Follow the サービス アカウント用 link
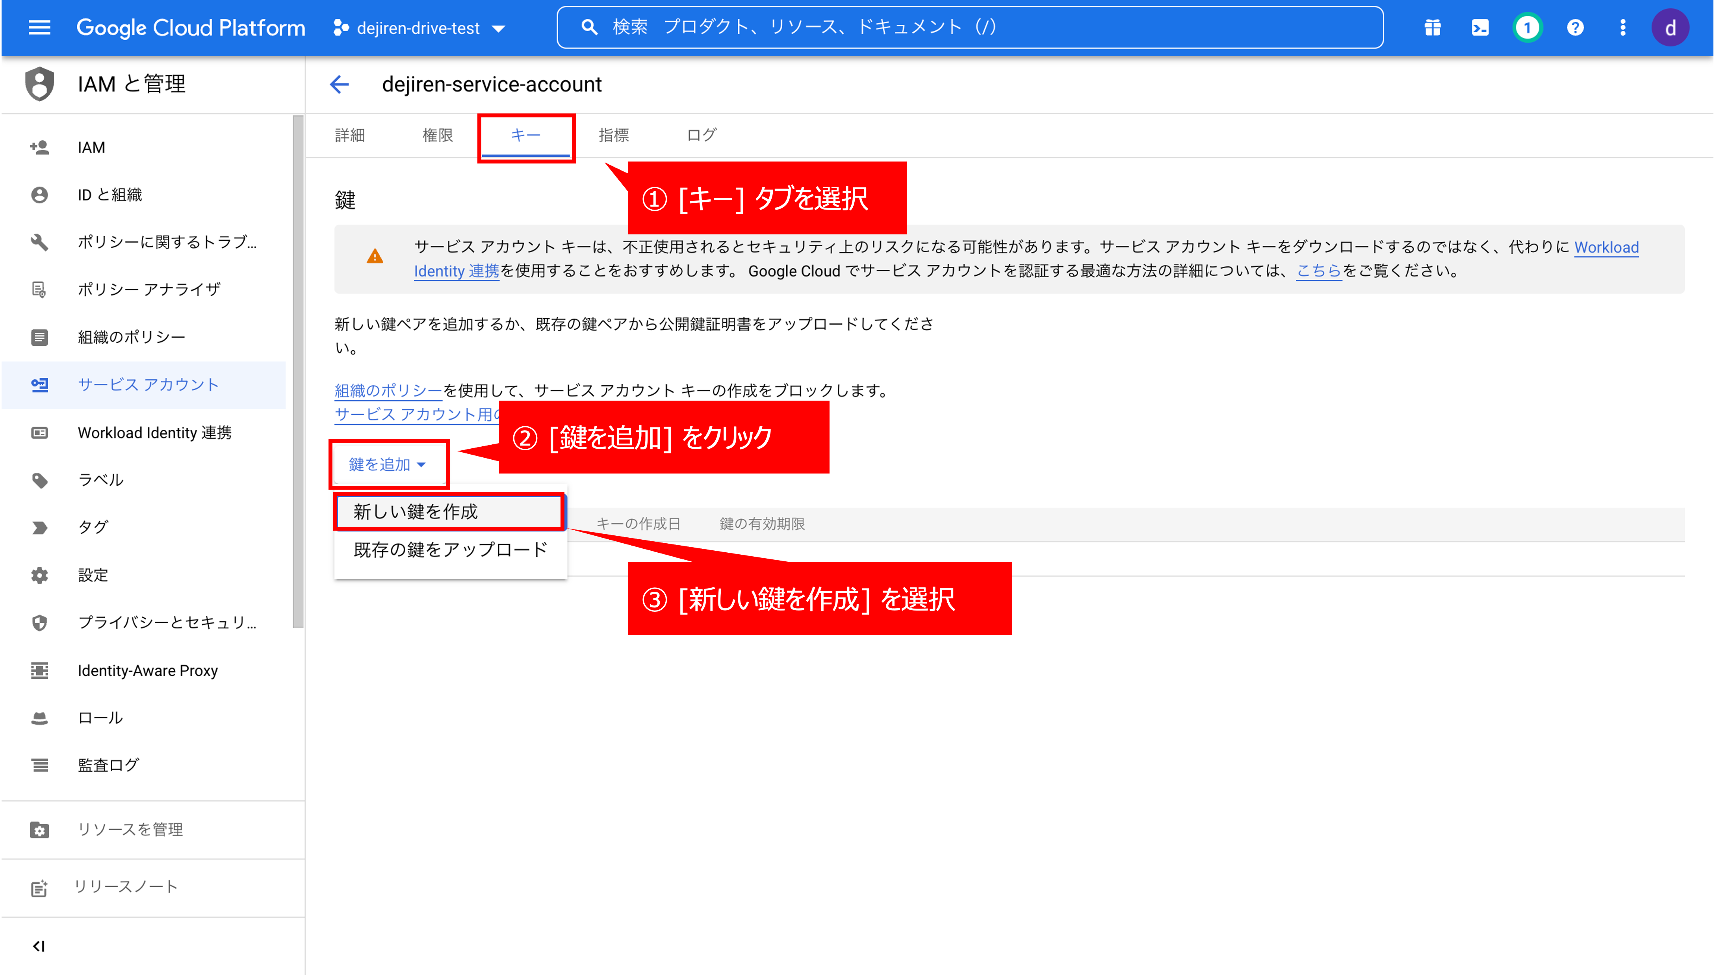This screenshot has height=975, width=1715. [x=417, y=414]
